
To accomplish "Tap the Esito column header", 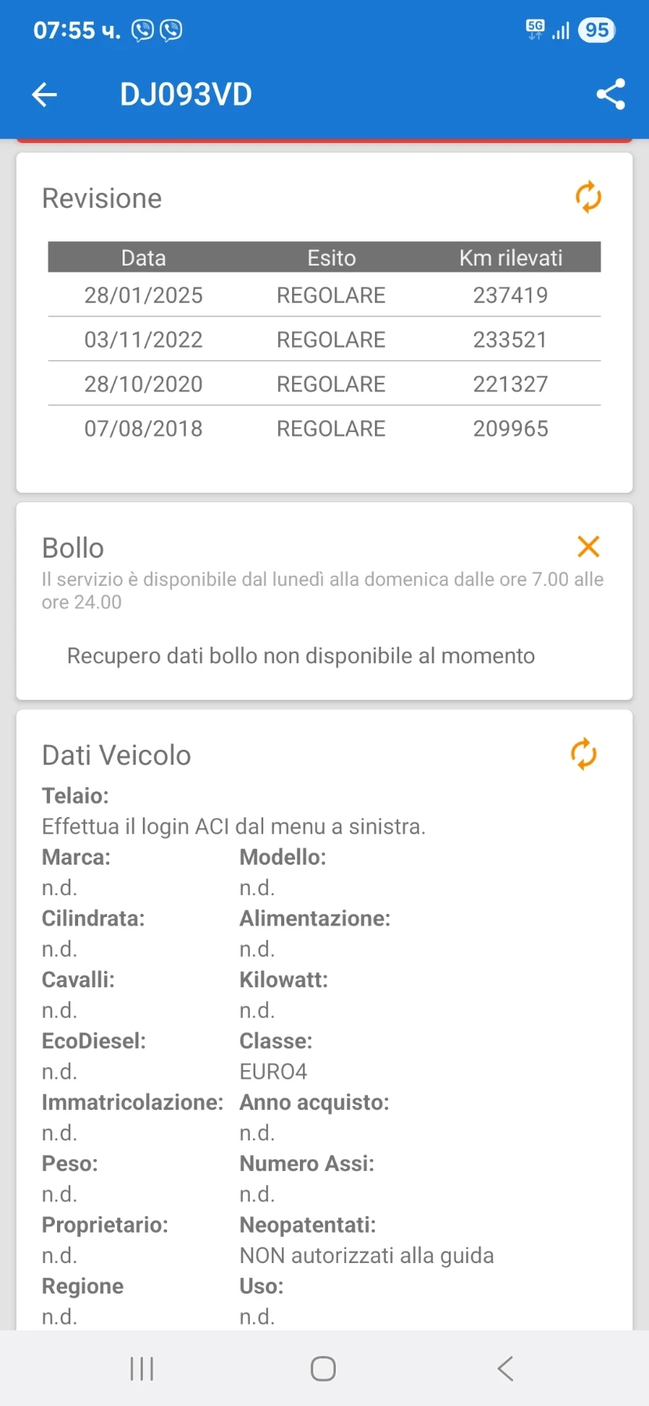I will 331,258.
